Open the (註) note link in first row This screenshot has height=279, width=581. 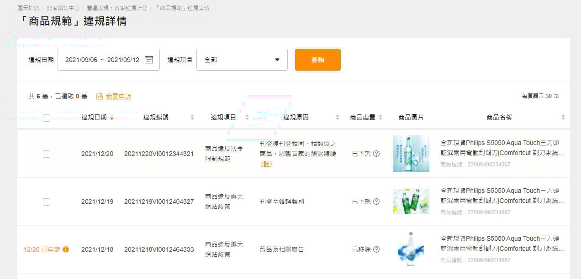tap(266, 164)
